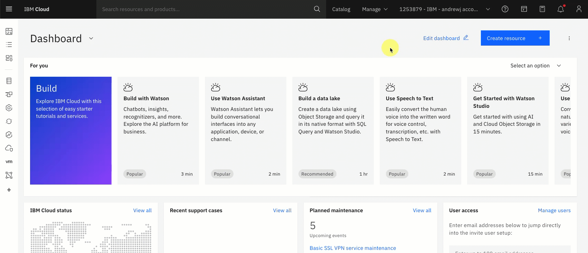Image resolution: width=588 pixels, height=253 pixels.
Task: Open the hamburger navigation menu
Action: [x=9, y=9]
